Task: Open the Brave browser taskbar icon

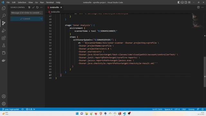Action: 101,113
